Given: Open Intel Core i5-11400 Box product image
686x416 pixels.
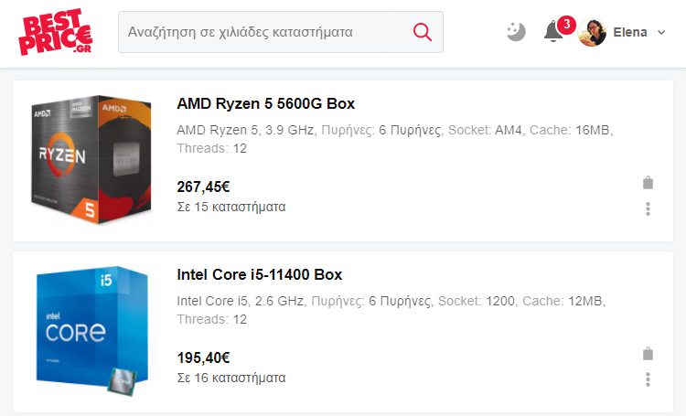Looking at the screenshot, I should click(91, 331).
